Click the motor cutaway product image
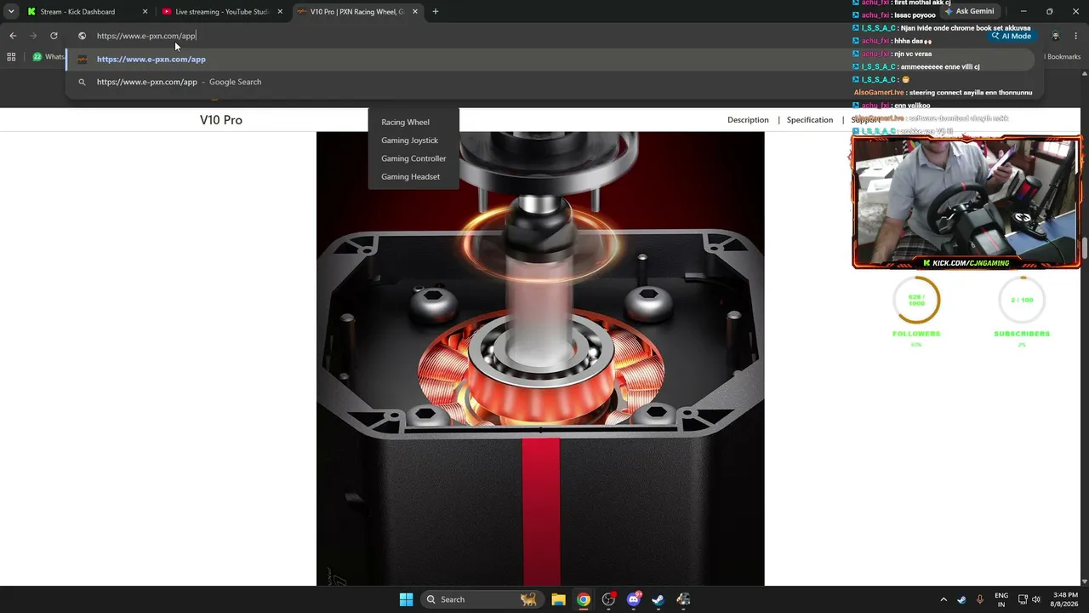This screenshot has width=1089, height=613. 540,358
